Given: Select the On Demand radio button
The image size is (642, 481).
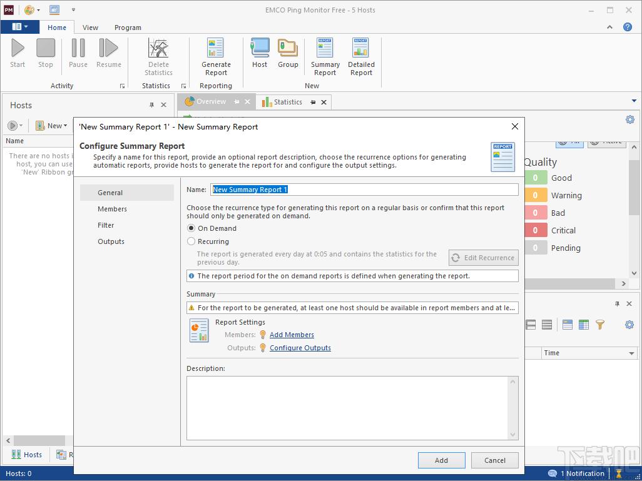Looking at the screenshot, I should [x=191, y=228].
